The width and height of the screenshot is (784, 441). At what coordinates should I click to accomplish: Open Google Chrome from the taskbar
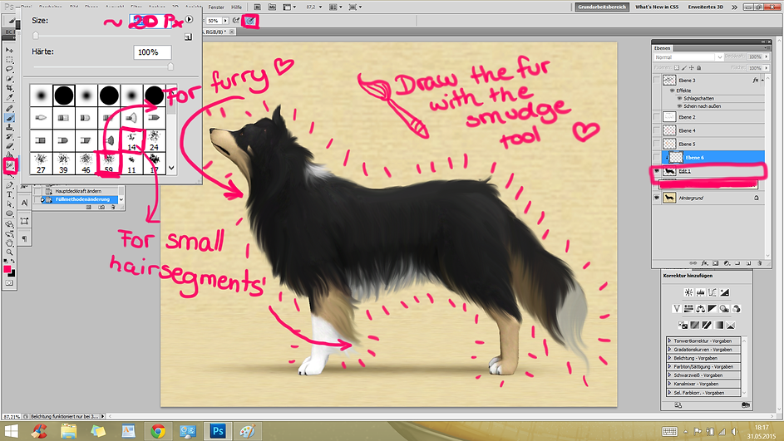coord(158,431)
